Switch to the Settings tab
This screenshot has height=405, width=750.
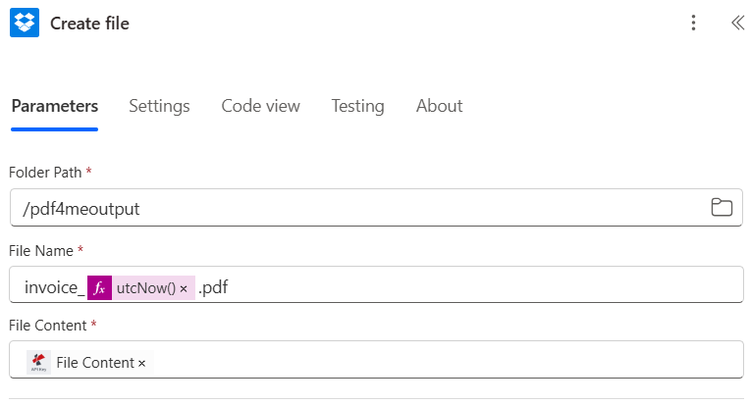pyautogui.click(x=159, y=106)
